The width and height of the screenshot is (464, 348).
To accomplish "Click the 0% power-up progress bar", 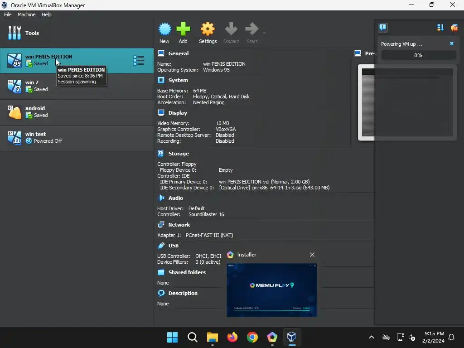I will pos(418,55).
